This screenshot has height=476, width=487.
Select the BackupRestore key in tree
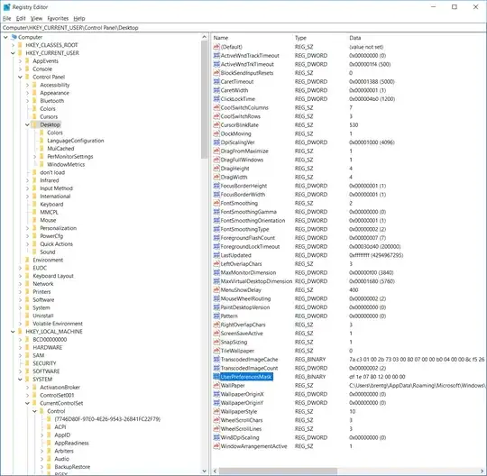tap(72, 467)
